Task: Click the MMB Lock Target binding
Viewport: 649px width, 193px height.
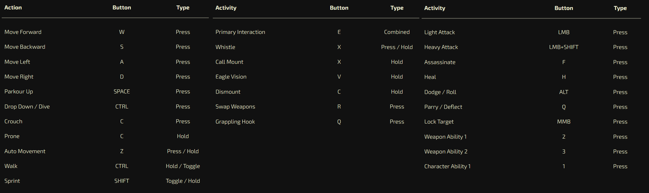Action: (x=564, y=122)
